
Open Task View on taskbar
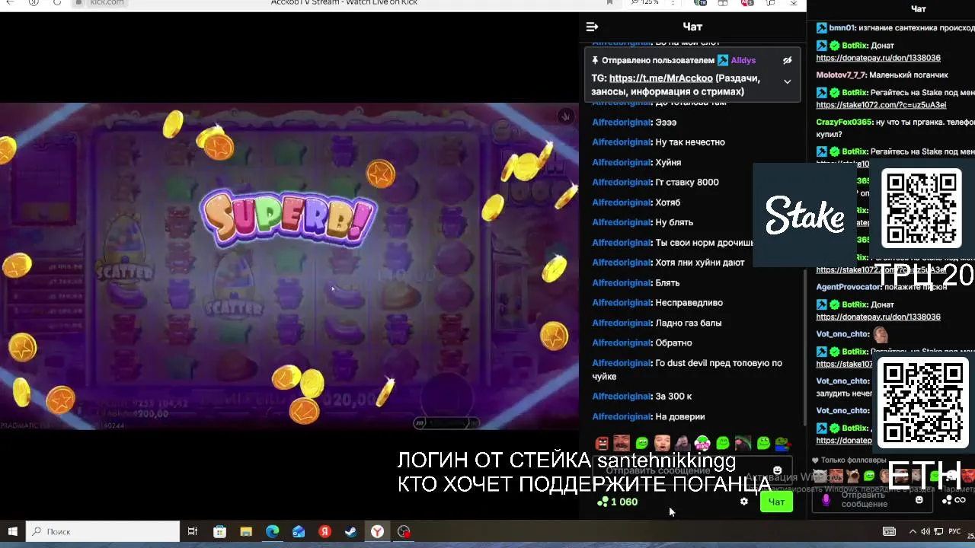193,531
